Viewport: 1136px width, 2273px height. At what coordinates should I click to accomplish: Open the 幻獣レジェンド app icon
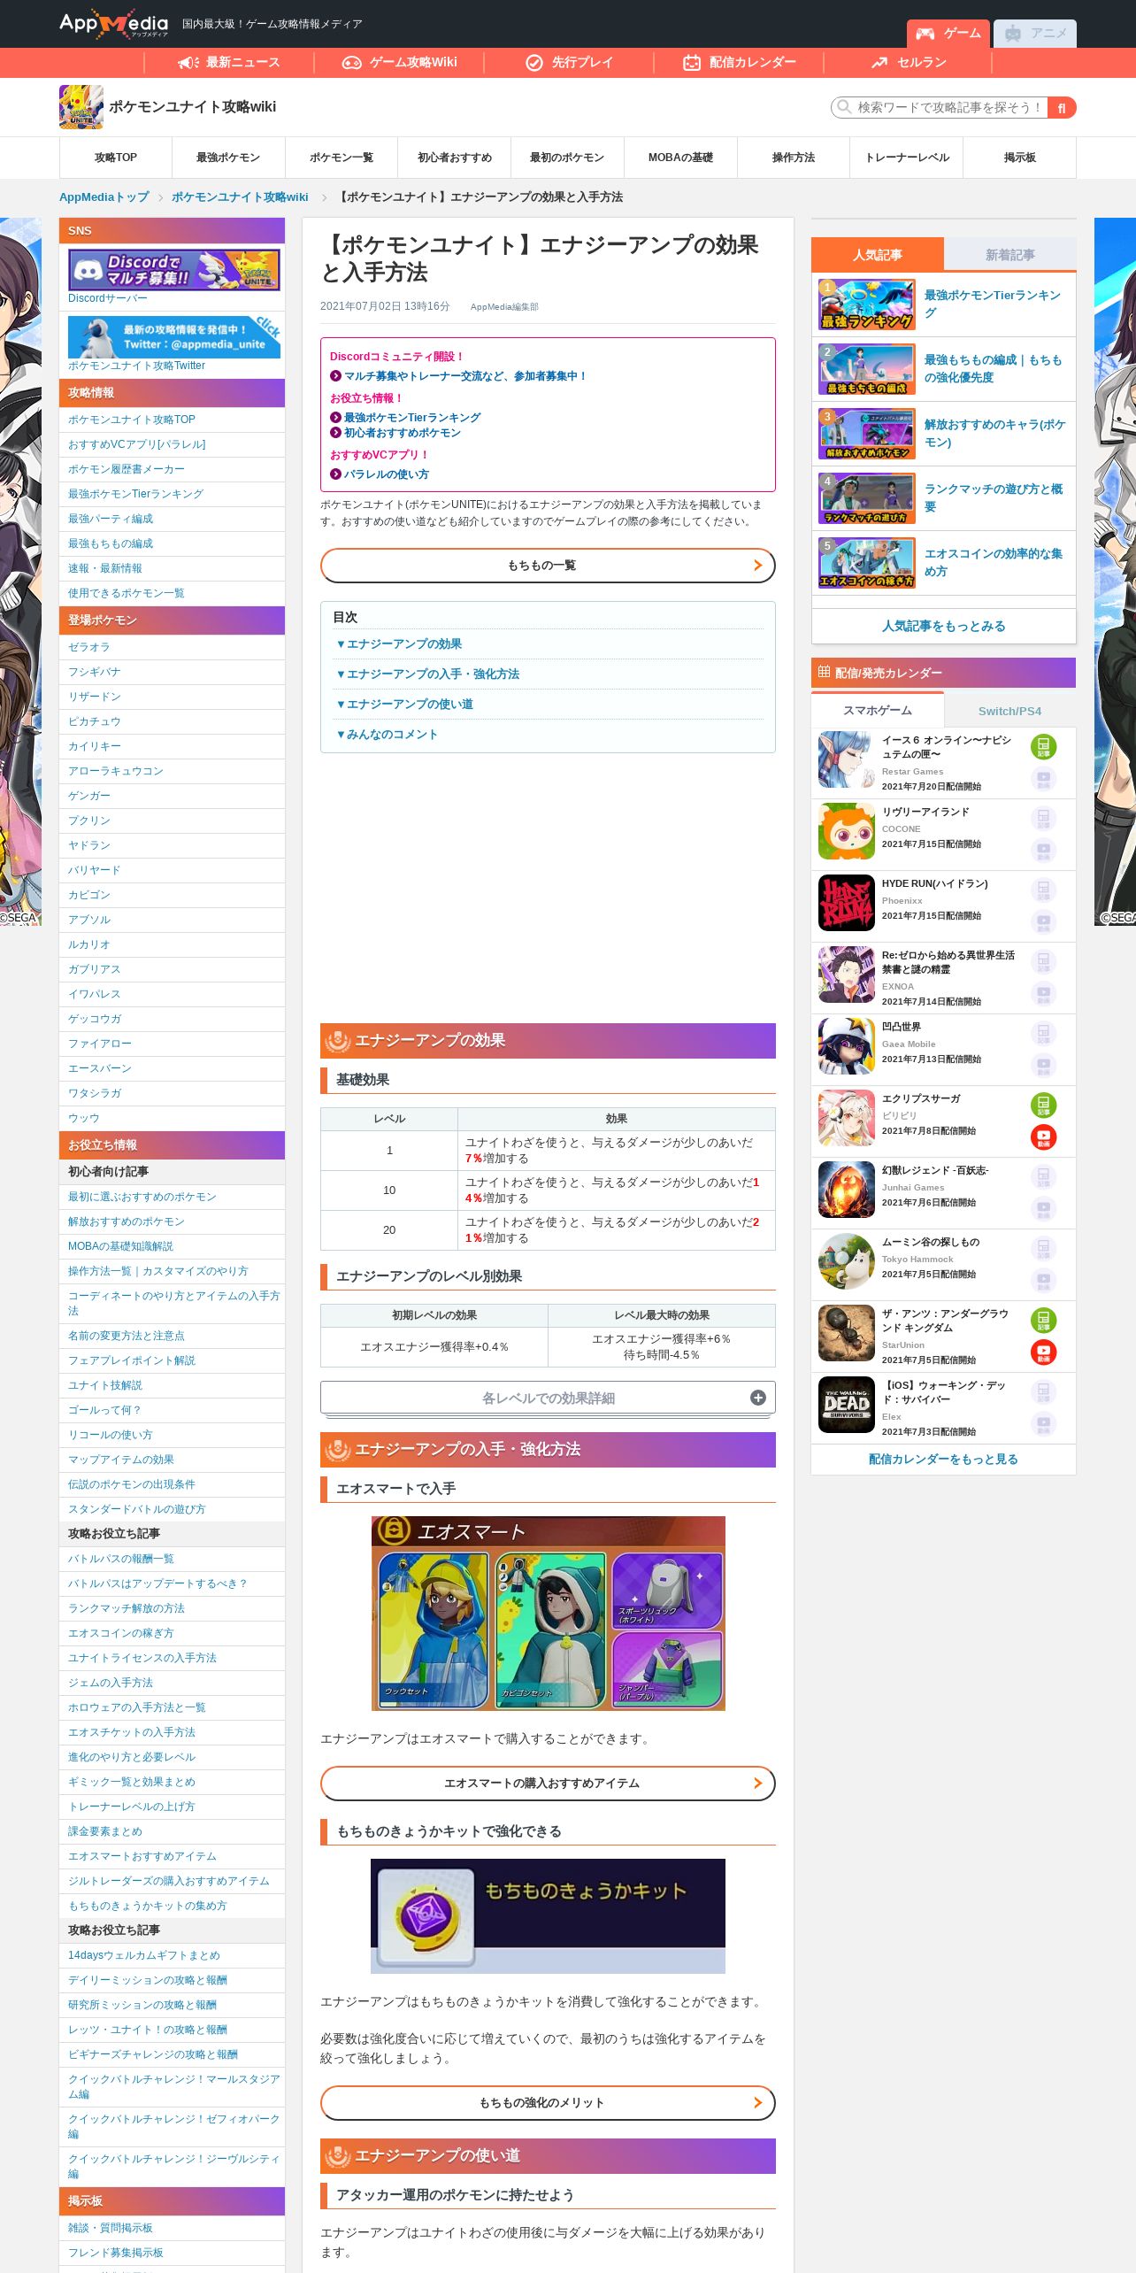click(x=847, y=1190)
